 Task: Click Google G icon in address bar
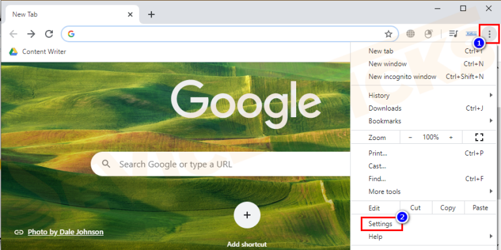point(71,34)
